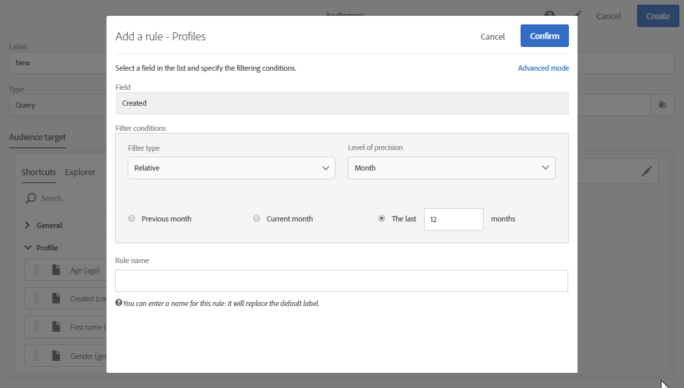Viewport: 684px width, 388px height.
Task: Click the Age field document icon
Action: point(56,270)
